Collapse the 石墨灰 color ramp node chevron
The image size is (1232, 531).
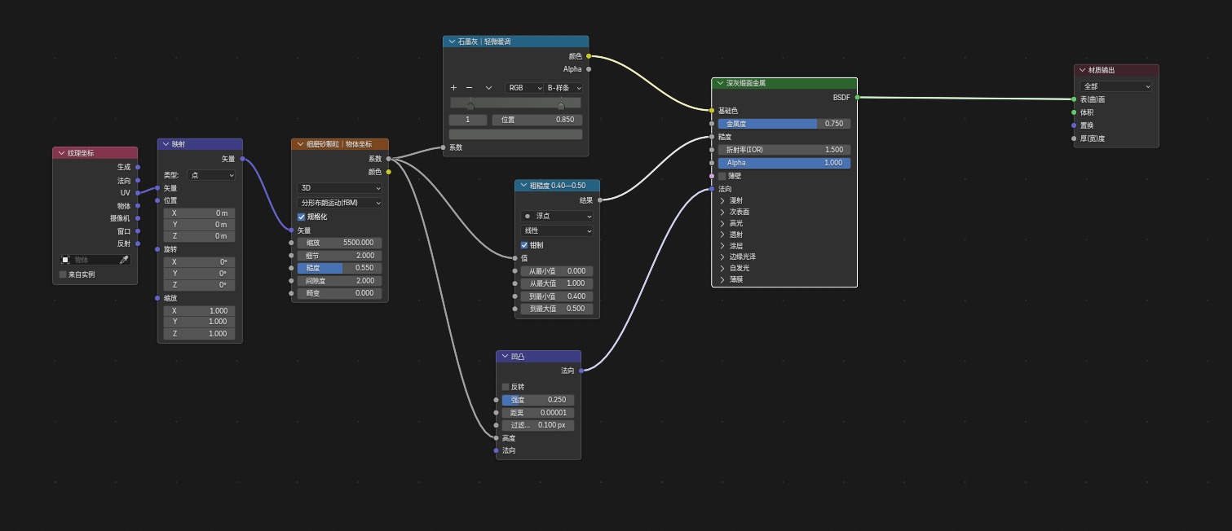pyautogui.click(x=452, y=42)
